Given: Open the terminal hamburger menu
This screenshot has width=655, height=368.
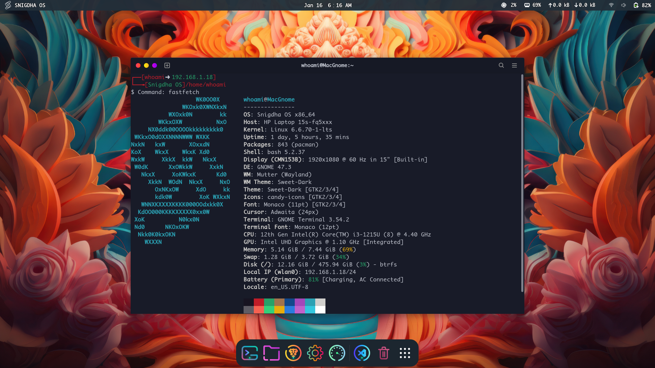Looking at the screenshot, I should 514,65.
